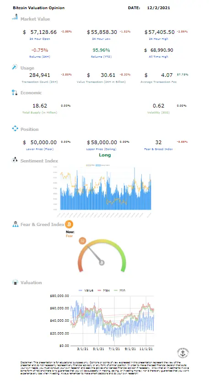Click the Usage wrench icon
The image size is (209, 383).
coord(15,67)
